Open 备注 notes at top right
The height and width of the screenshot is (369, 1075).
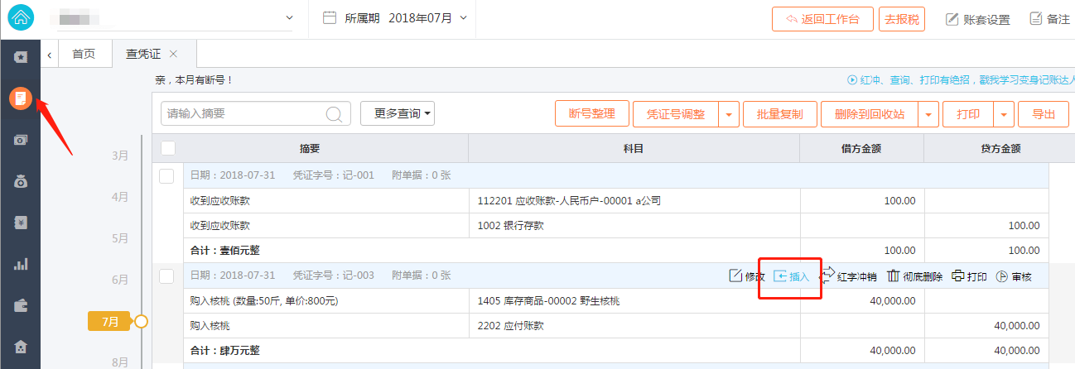[1050, 19]
